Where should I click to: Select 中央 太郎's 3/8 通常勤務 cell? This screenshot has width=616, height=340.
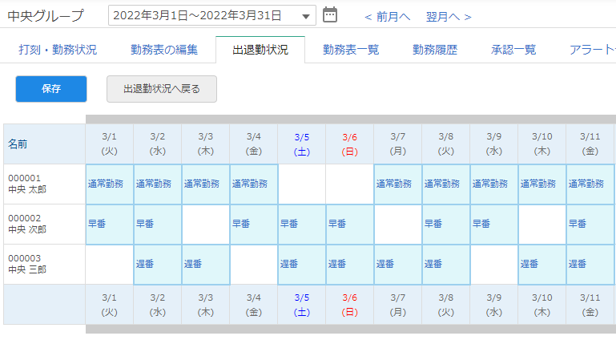pyautogui.click(x=446, y=184)
